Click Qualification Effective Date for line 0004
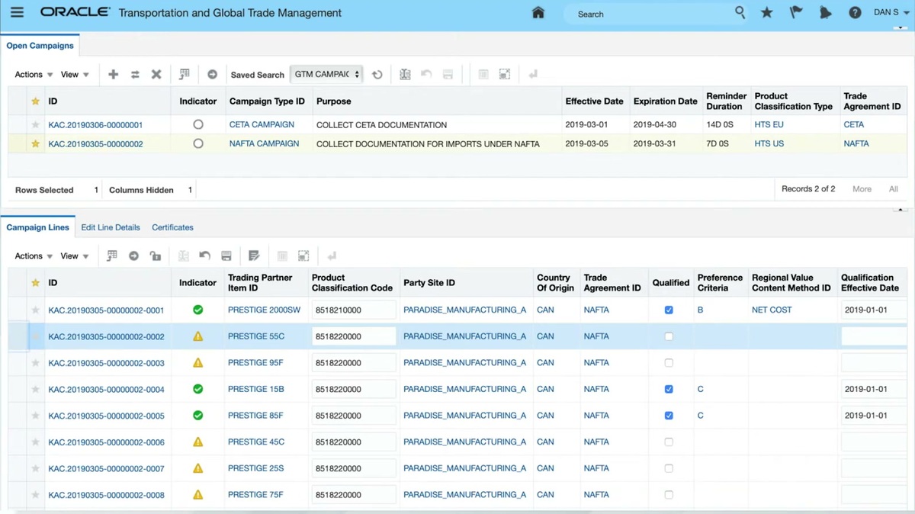The height and width of the screenshot is (514, 915). point(874,389)
